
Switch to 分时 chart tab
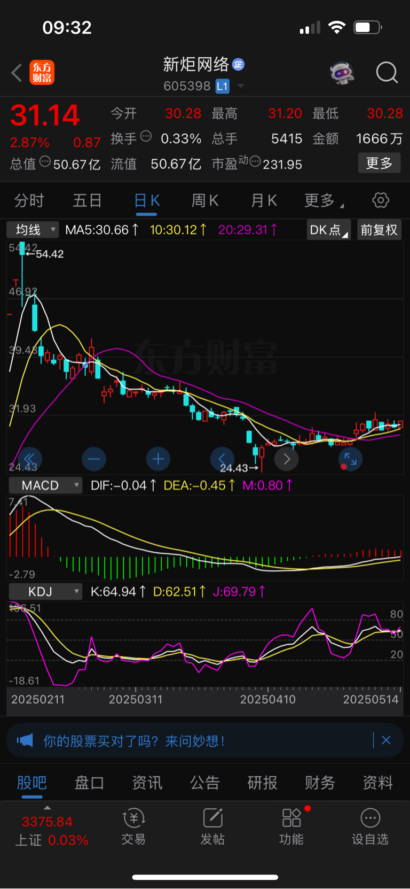(29, 201)
